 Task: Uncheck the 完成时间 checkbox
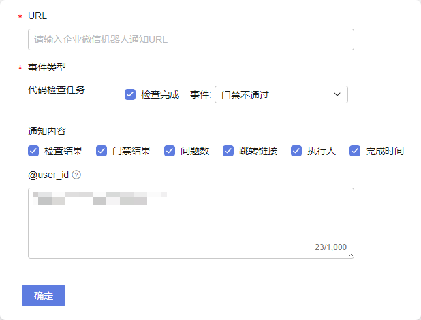355,151
